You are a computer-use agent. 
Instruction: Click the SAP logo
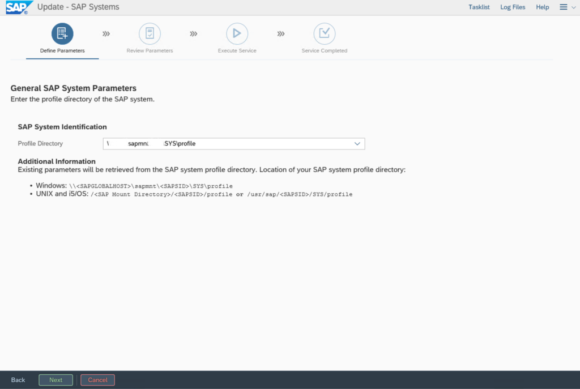click(19, 7)
